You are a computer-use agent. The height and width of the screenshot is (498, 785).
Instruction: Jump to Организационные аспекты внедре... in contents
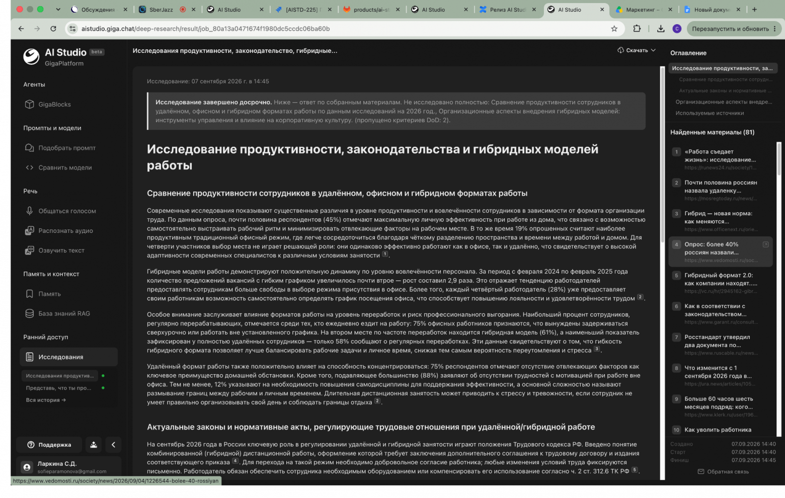[x=724, y=102]
